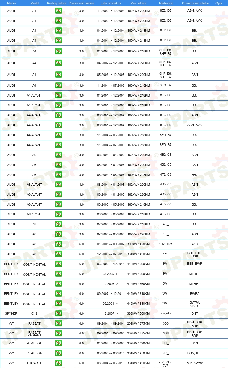The height and width of the screenshot is (368, 228).
Task: Click fuel icon in Bentley 09.2007 -> 12.2011 row
Action: (58, 294)
